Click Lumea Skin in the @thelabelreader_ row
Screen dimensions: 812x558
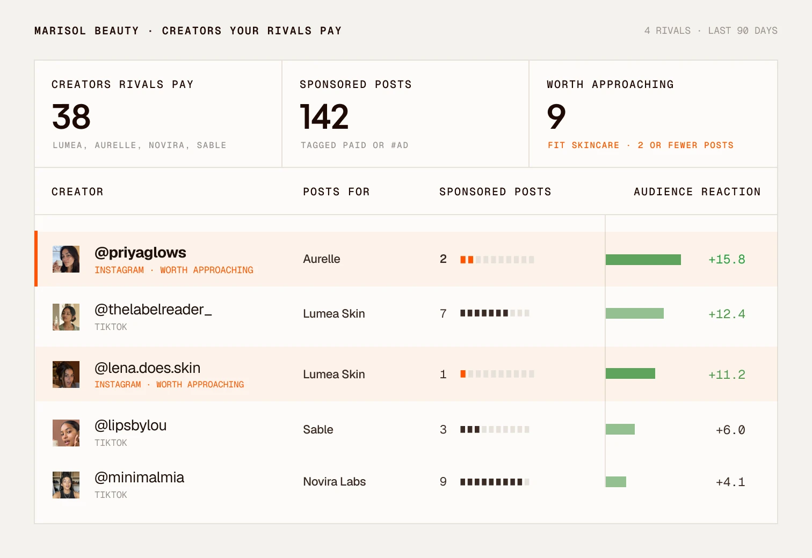(x=334, y=314)
